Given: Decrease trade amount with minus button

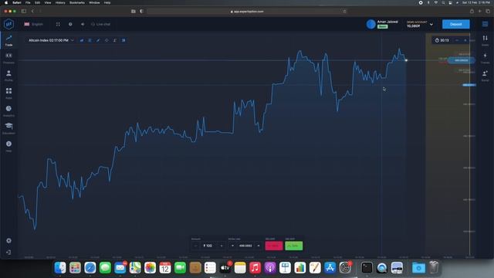Looking at the screenshot, I should click(195, 246).
